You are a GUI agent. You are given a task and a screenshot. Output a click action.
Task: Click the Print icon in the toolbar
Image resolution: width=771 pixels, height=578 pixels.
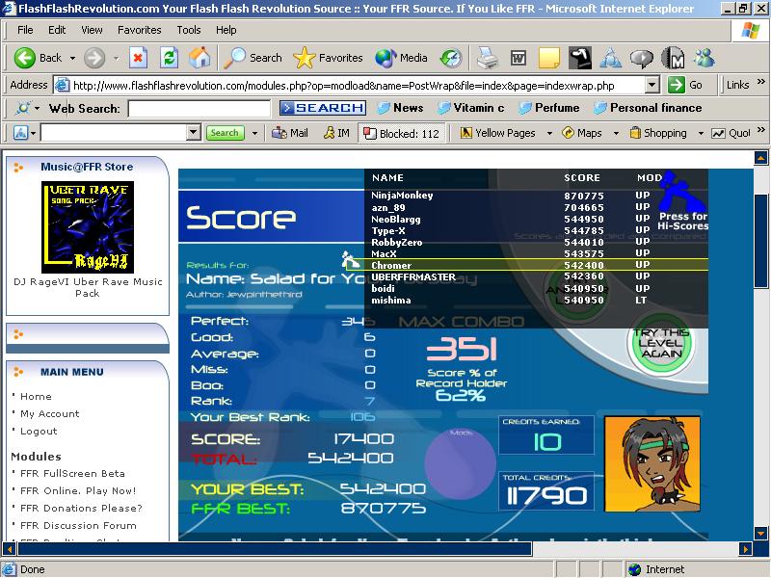pos(488,58)
